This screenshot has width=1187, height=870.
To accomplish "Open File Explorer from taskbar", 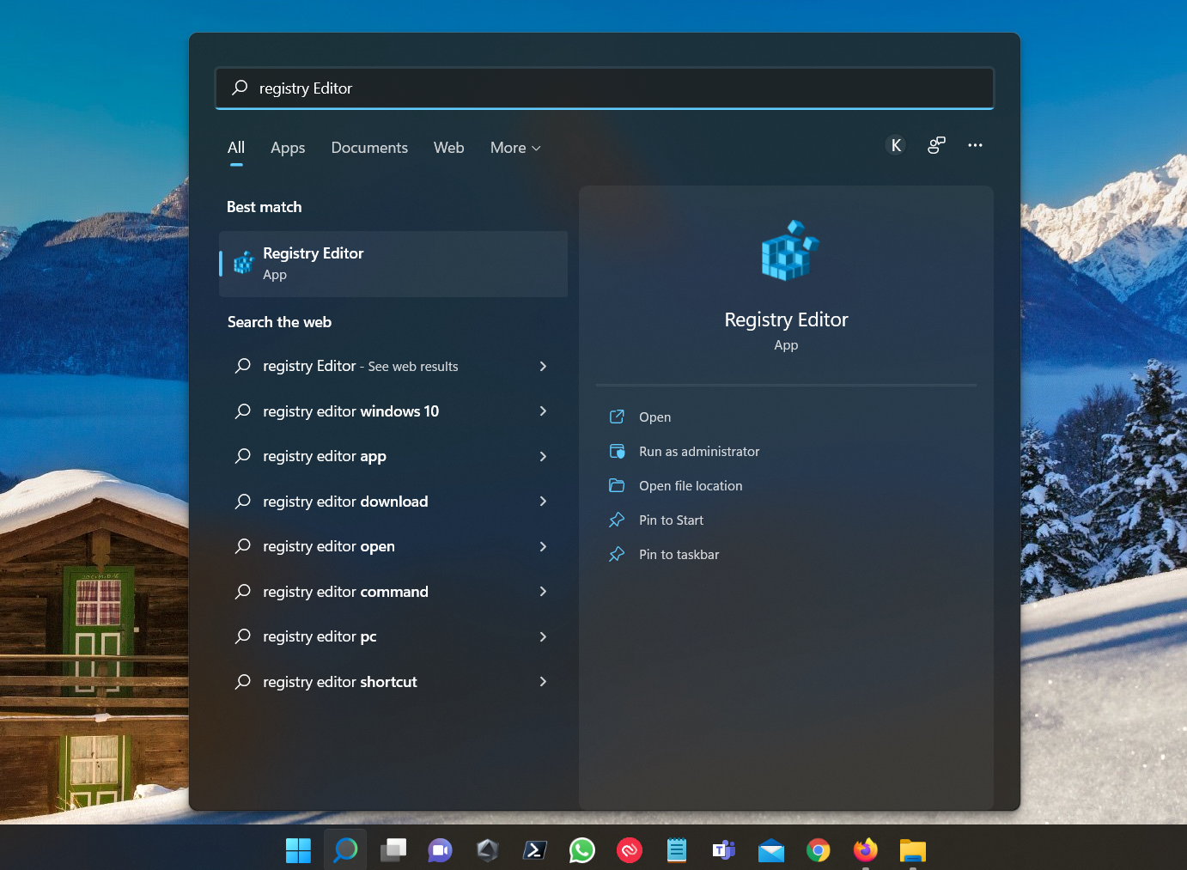I will pos(913,850).
